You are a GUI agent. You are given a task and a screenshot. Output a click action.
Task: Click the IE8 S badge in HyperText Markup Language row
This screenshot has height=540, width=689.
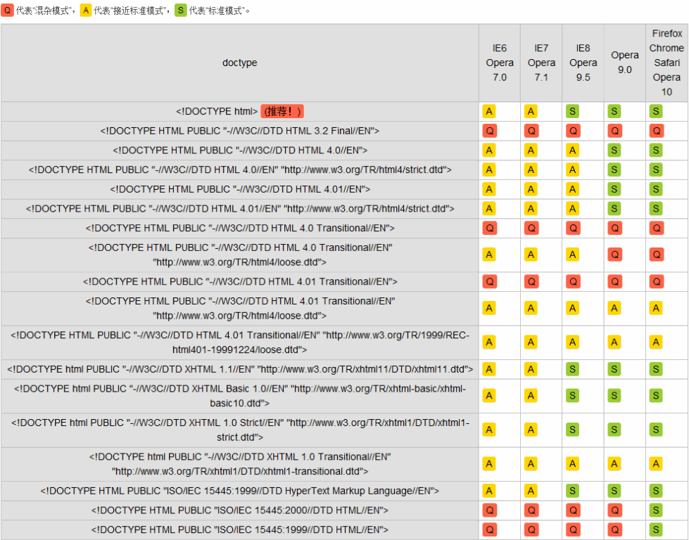click(x=573, y=491)
